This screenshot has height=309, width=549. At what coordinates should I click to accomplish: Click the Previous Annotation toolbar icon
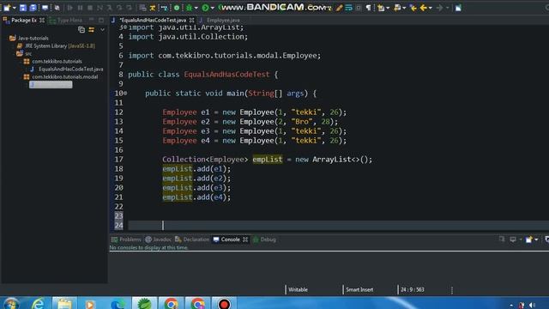[x=397, y=8]
